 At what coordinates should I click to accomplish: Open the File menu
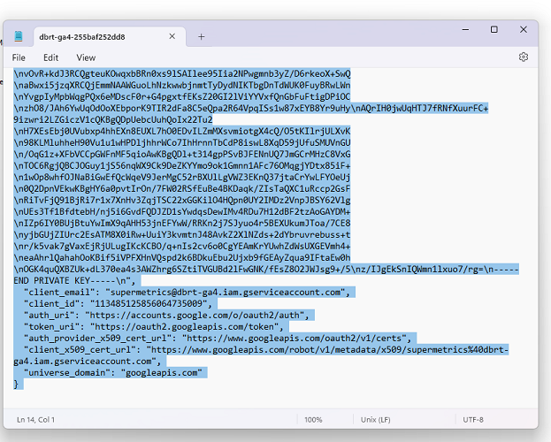(19, 57)
